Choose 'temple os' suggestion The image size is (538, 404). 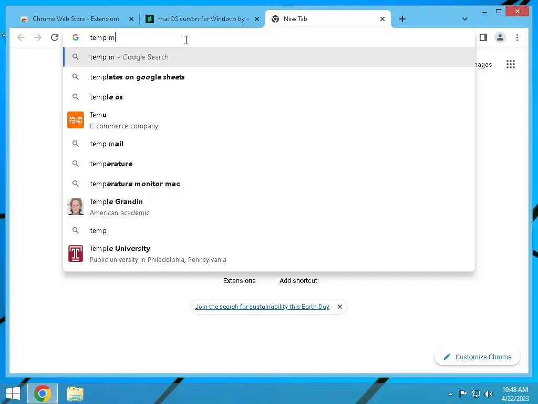point(270,97)
